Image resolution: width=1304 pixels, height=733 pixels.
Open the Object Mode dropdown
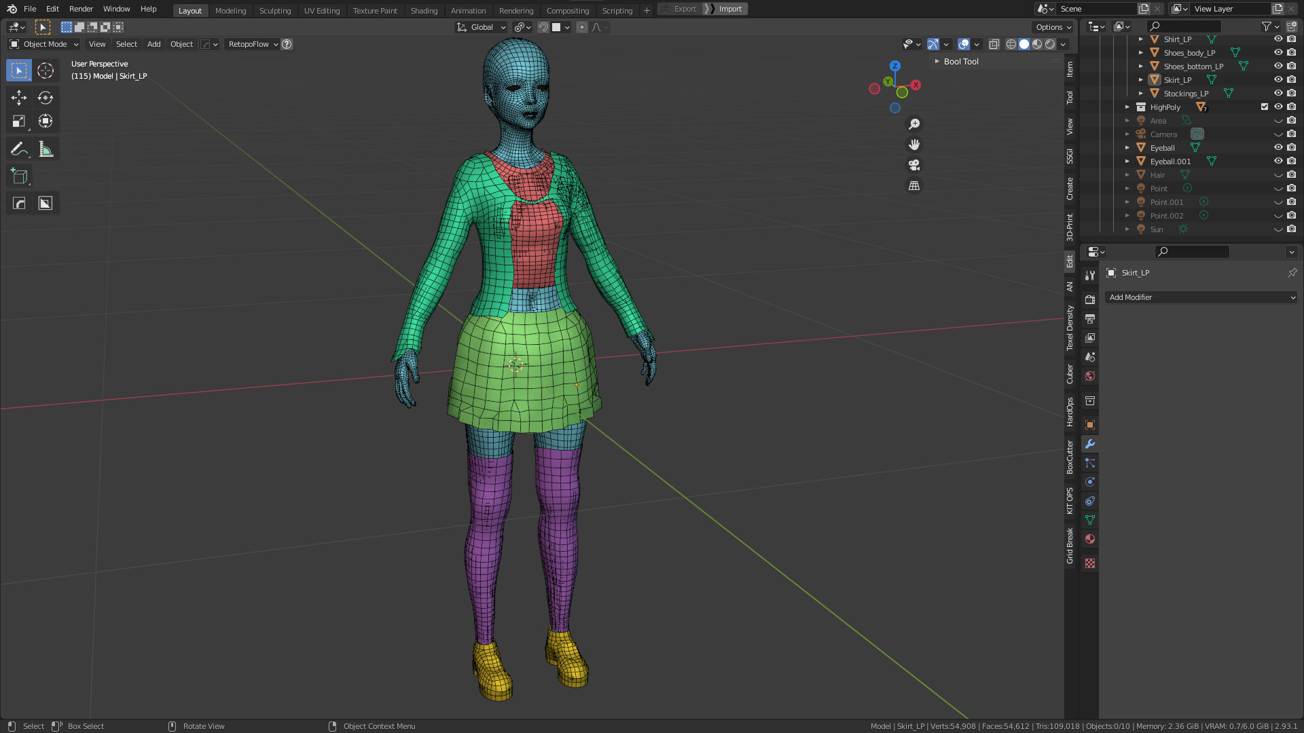click(43, 44)
